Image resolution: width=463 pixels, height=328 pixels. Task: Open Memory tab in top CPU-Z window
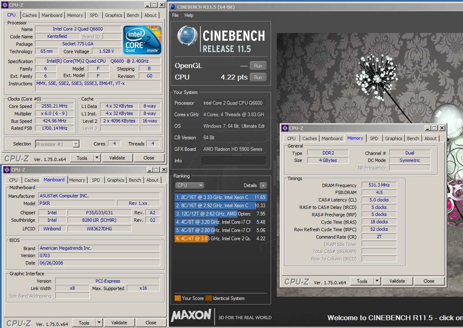75,15
